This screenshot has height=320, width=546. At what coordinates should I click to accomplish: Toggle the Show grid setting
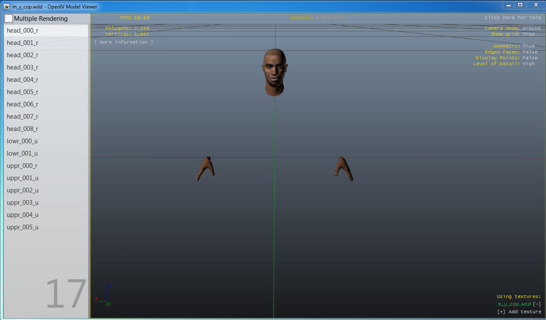pyautogui.click(x=513, y=34)
